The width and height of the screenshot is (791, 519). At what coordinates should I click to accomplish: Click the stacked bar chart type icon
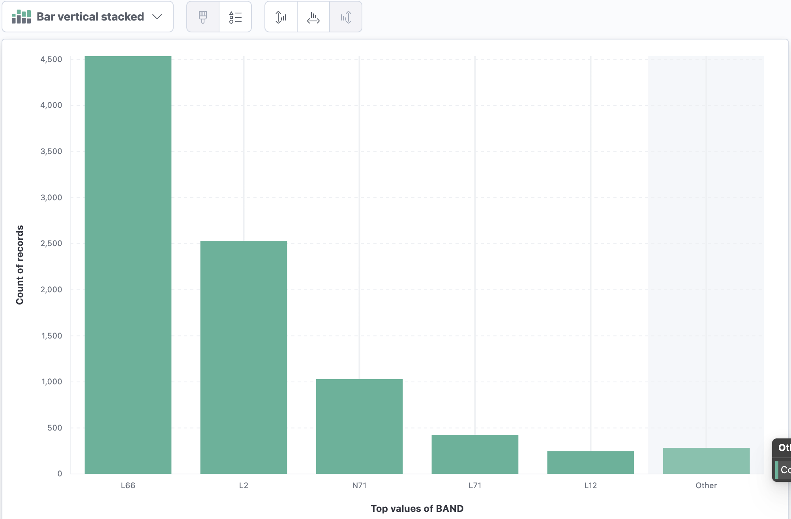21,17
